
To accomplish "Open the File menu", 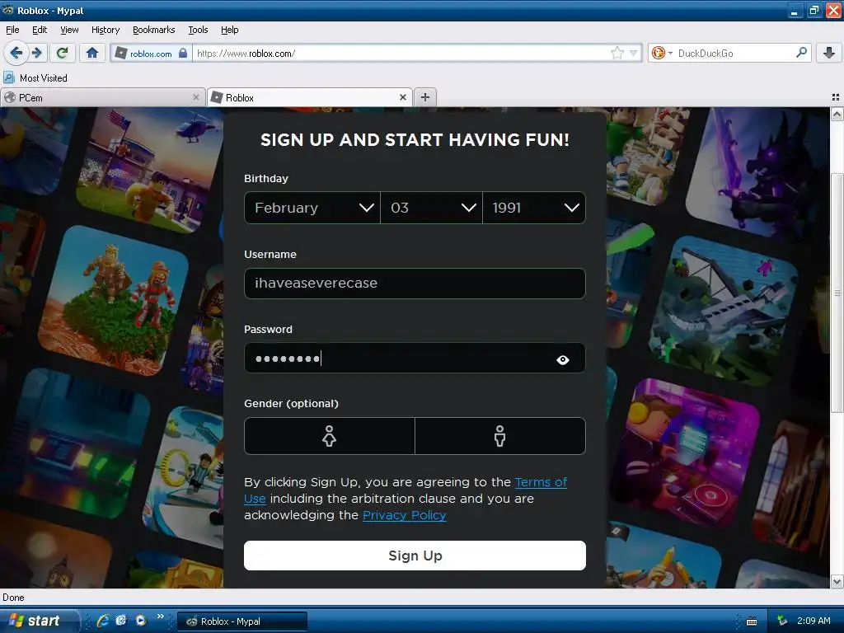I will pos(12,30).
